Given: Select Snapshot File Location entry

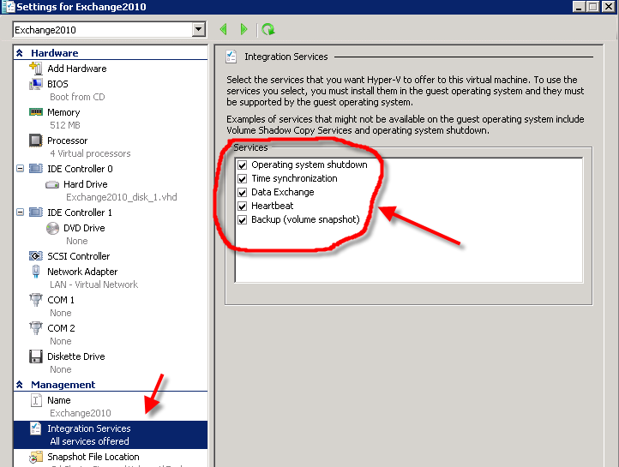Looking at the screenshot, I should tap(93, 457).
